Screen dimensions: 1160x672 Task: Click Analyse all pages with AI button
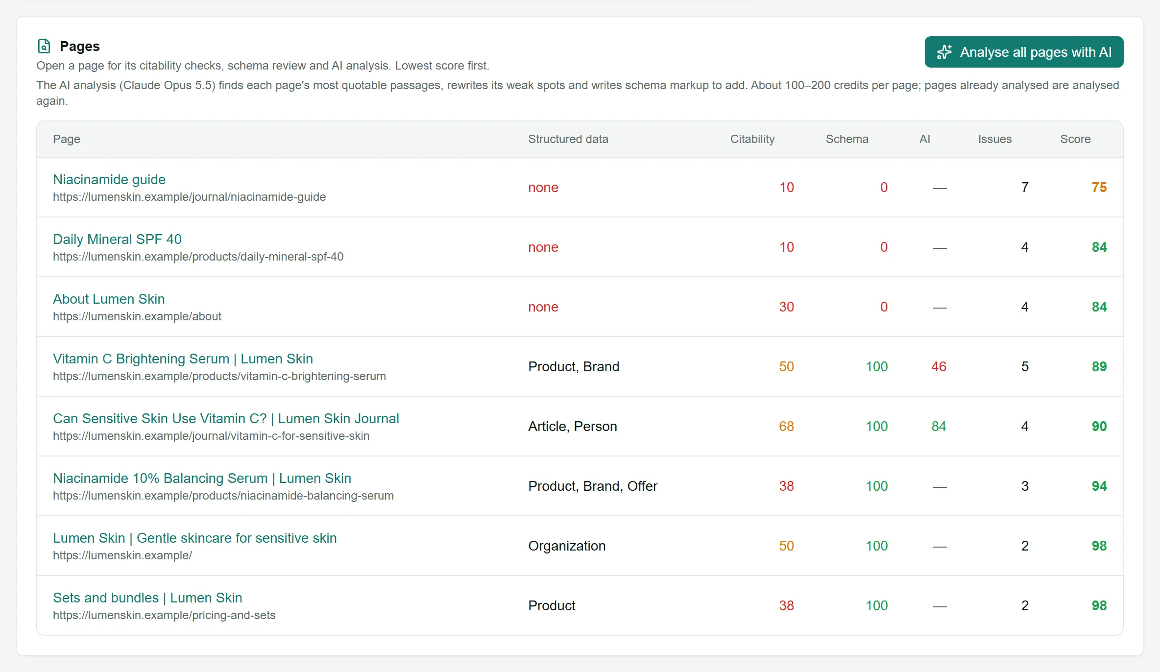(x=1024, y=52)
